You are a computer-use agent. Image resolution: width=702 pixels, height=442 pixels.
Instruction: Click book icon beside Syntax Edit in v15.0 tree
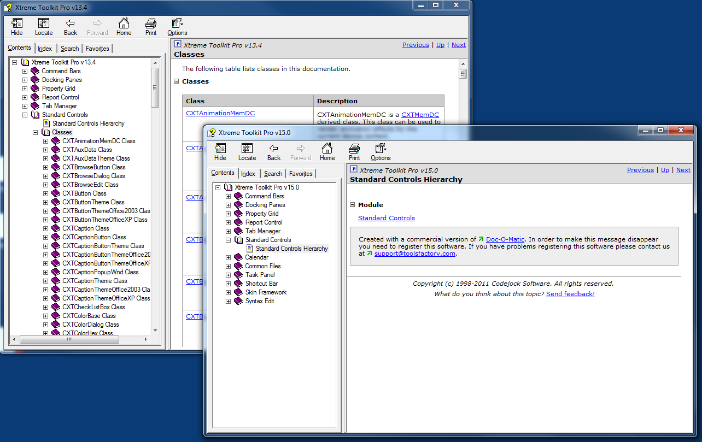tap(239, 301)
